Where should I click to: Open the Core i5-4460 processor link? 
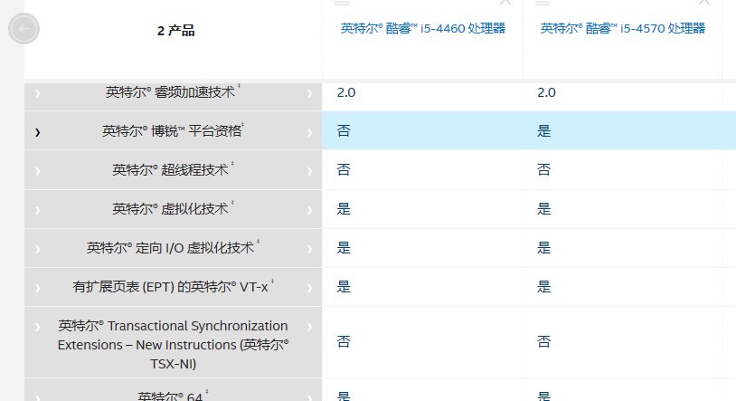click(x=422, y=29)
